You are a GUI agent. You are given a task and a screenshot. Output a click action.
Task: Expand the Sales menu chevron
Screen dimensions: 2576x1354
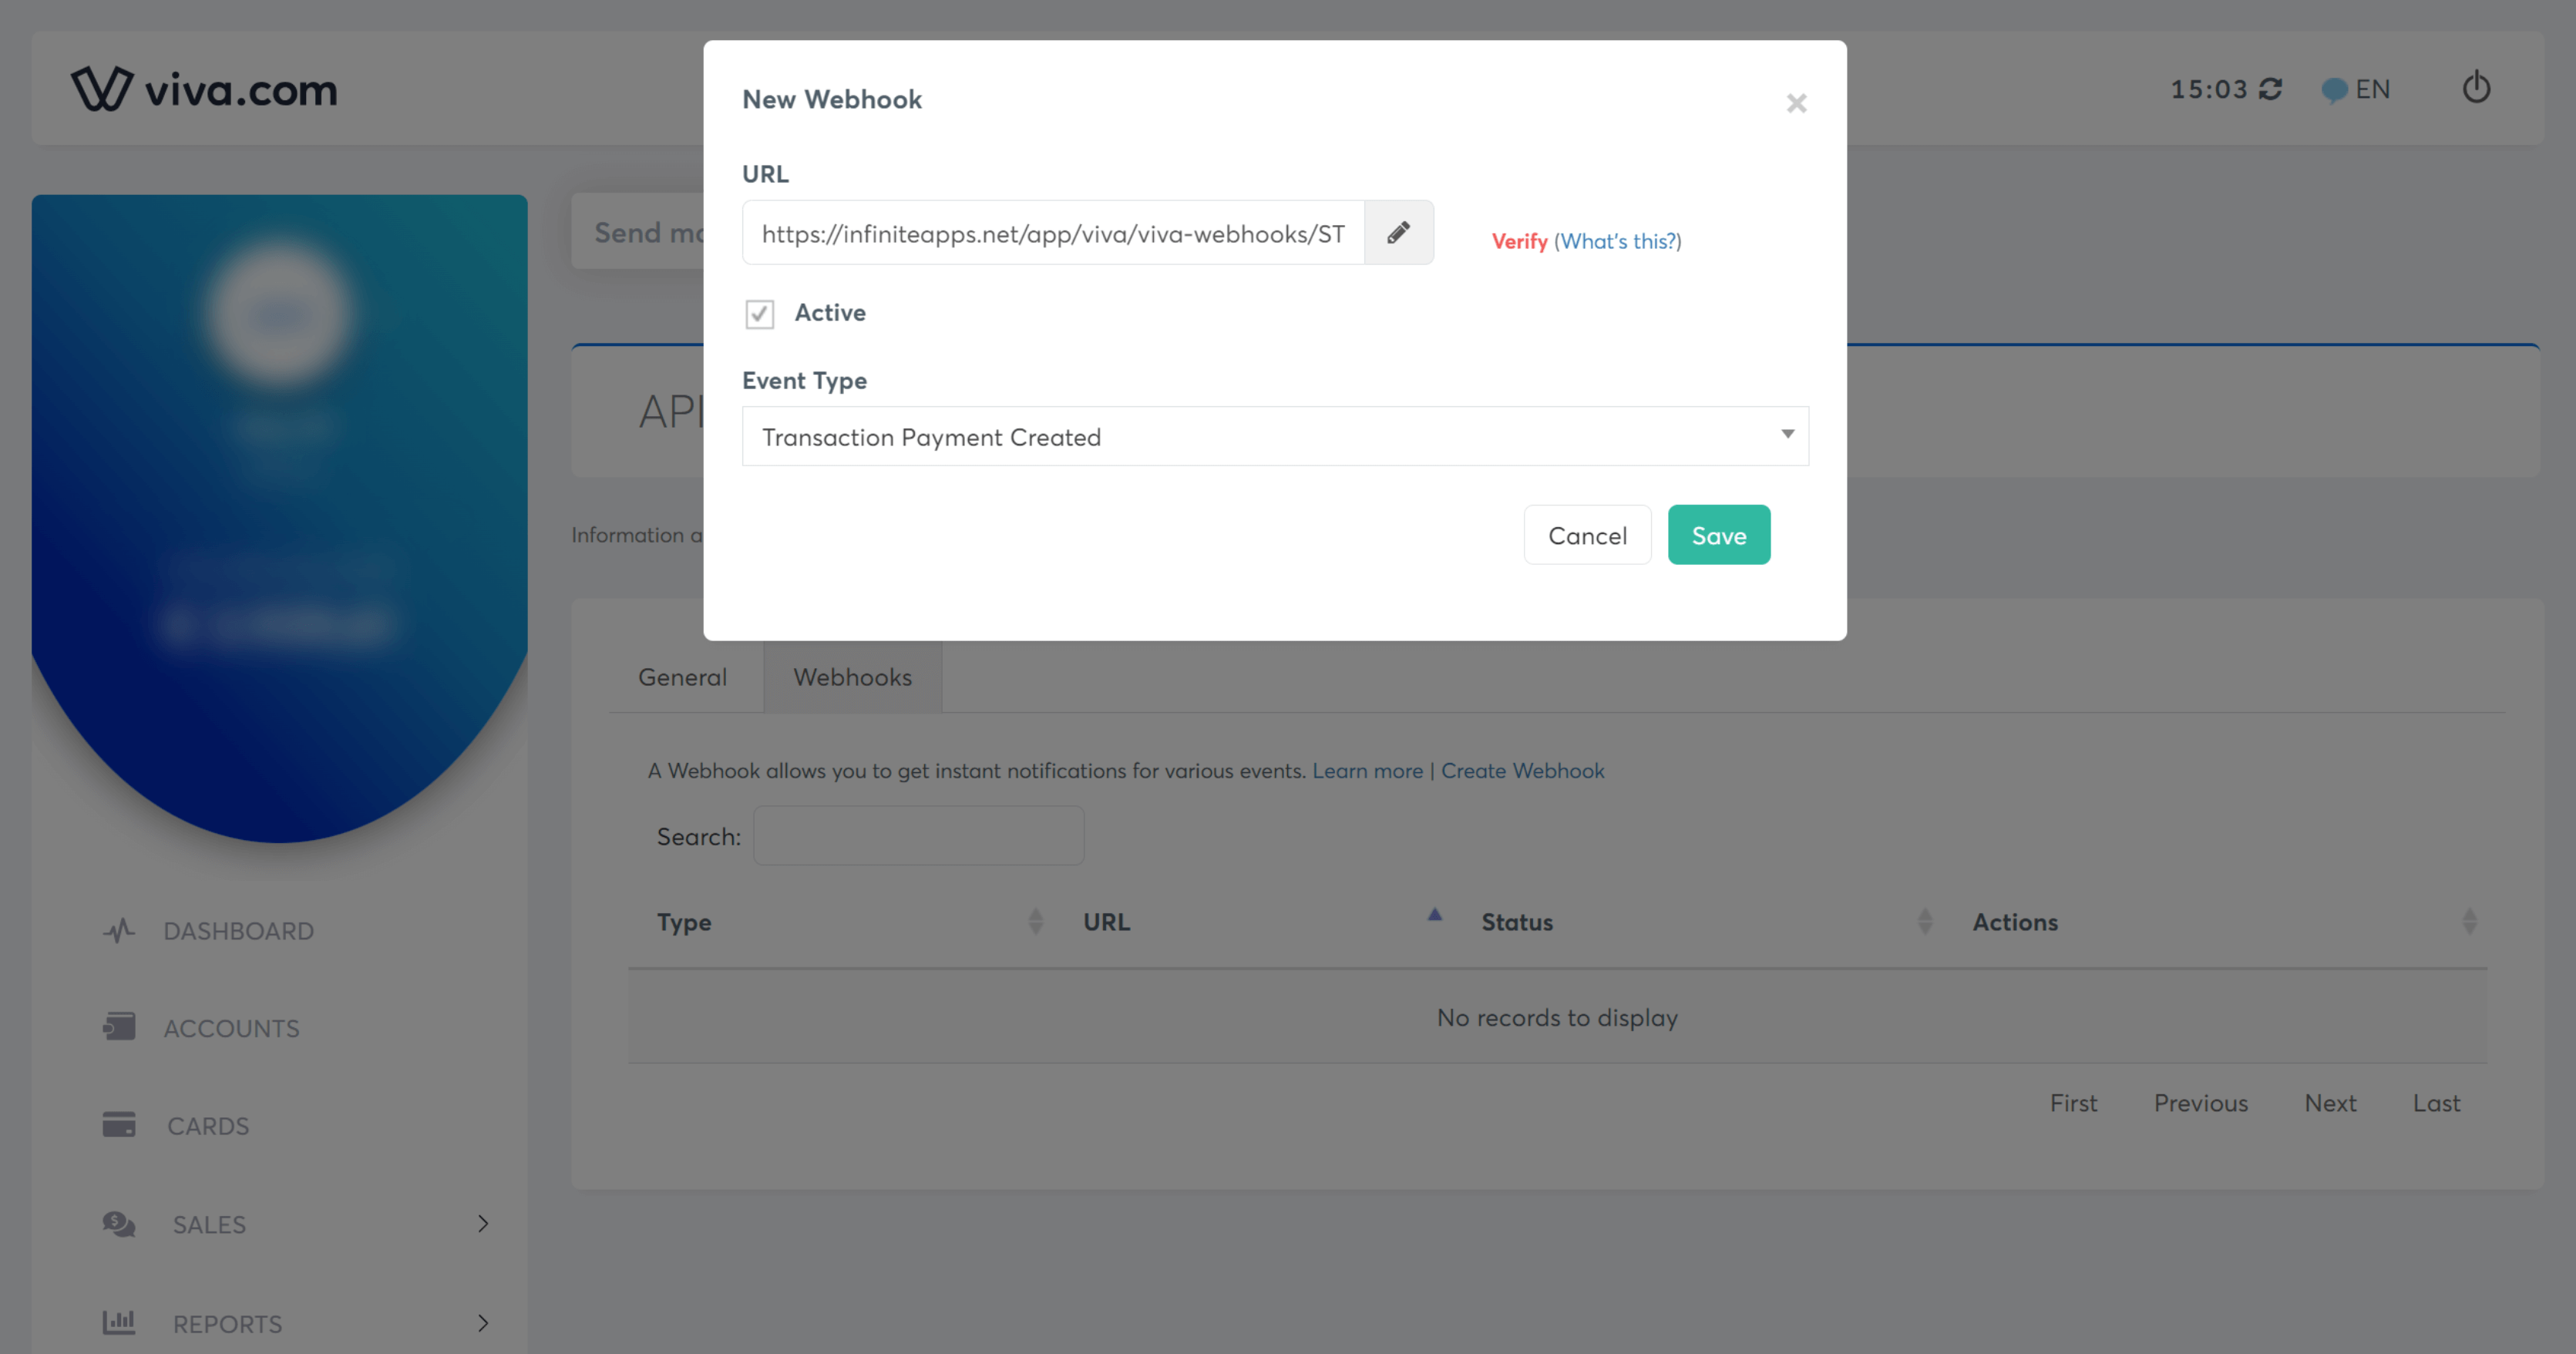point(483,1223)
